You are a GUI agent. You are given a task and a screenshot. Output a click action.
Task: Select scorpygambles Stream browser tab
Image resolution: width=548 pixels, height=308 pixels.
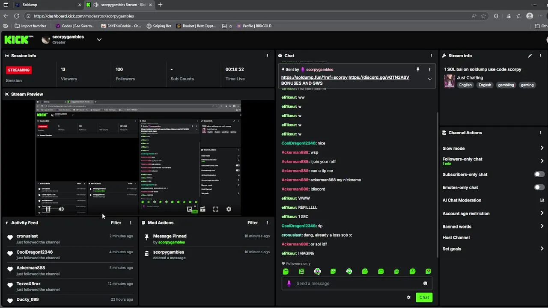[x=119, y=5]
